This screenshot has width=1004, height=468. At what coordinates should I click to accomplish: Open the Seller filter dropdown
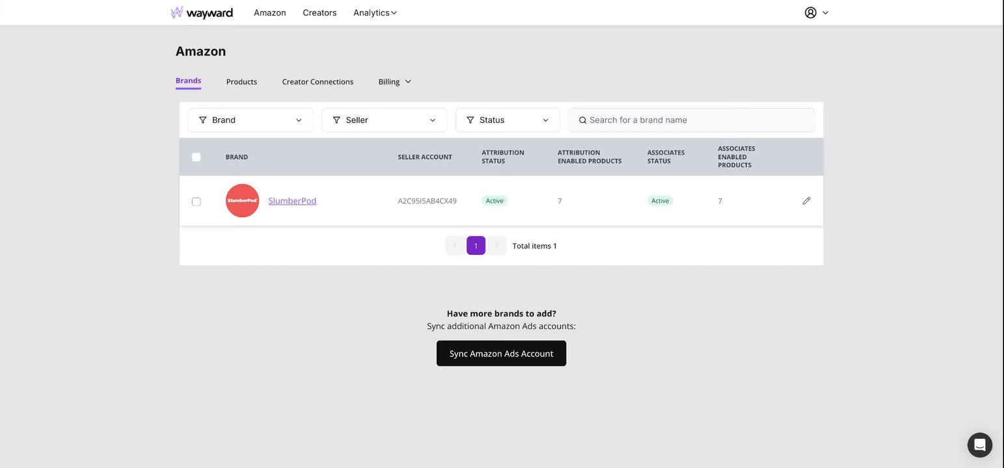(384, 120)
